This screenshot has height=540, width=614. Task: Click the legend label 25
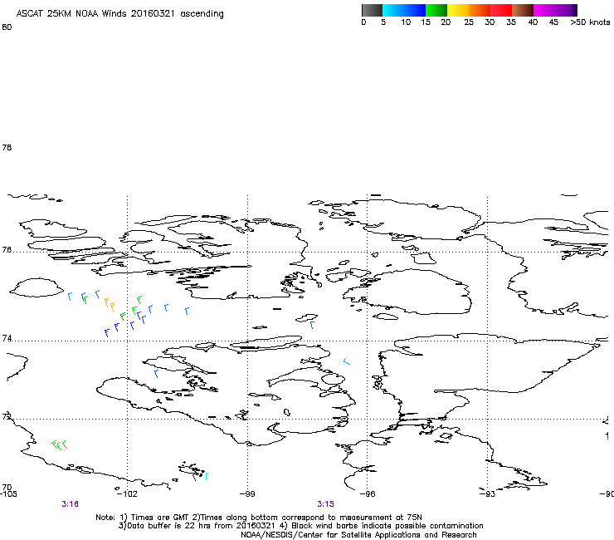click(x=469, y=22)
